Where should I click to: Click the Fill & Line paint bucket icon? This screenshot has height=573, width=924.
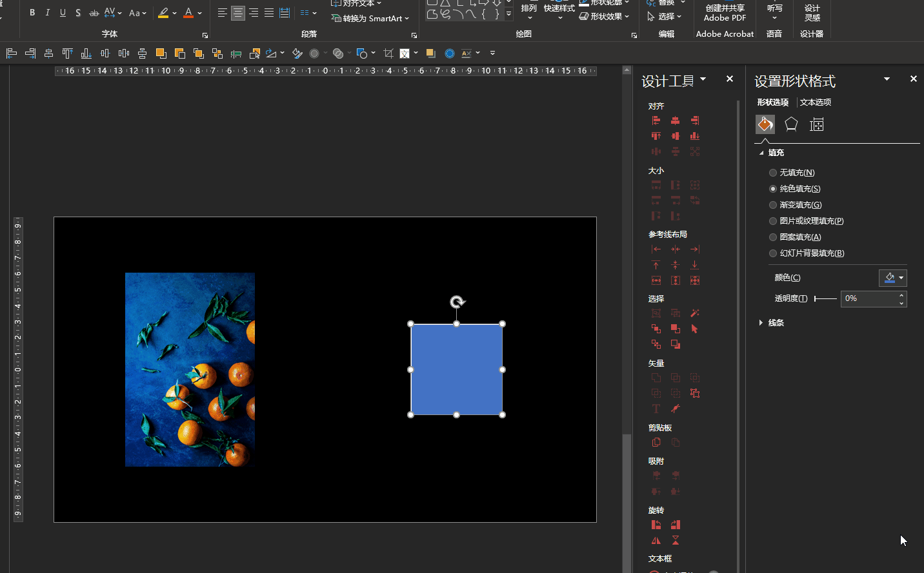(x=765, y=124)
